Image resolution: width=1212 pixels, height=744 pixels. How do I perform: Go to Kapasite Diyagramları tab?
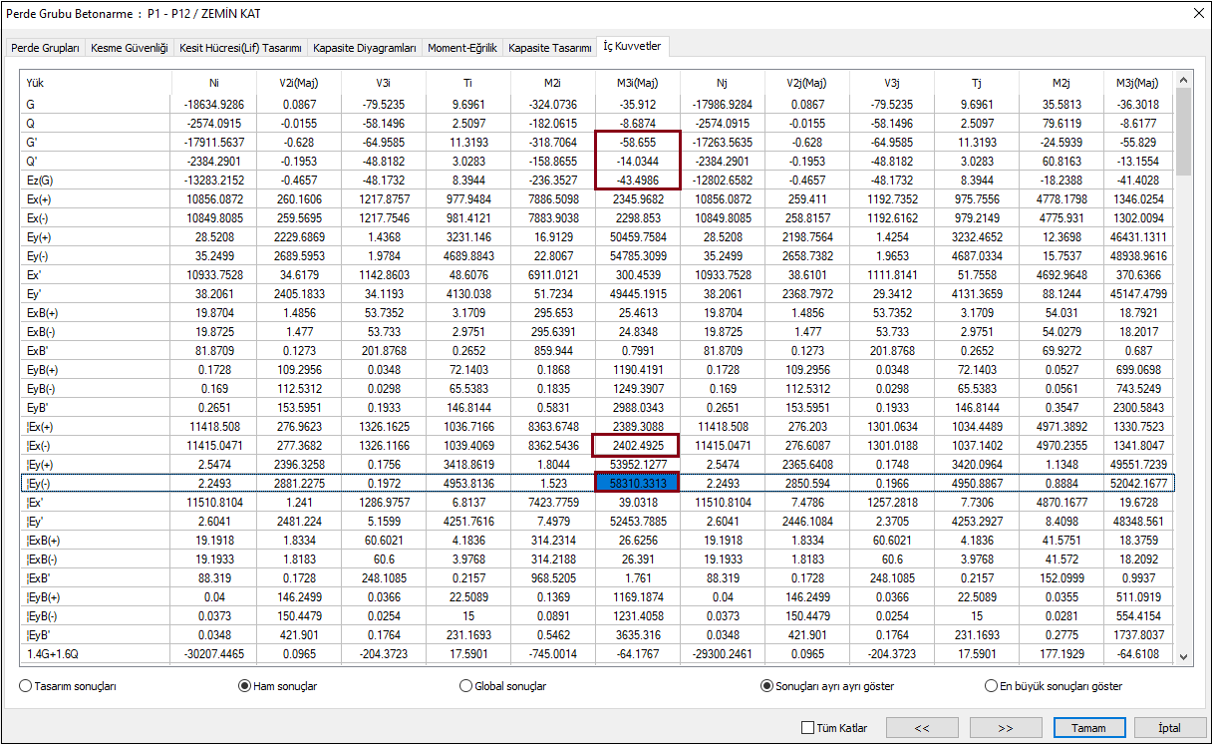point(364,48)
